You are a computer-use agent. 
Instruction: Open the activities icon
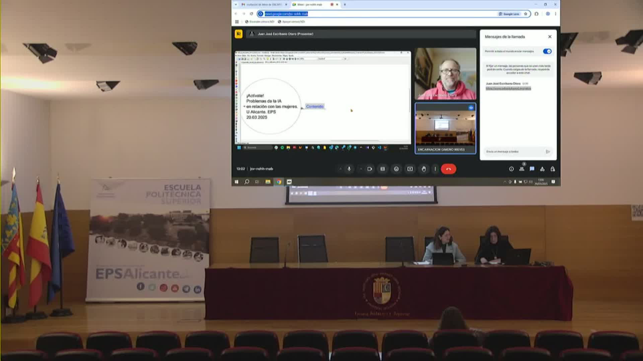click(x=542, y=169)
